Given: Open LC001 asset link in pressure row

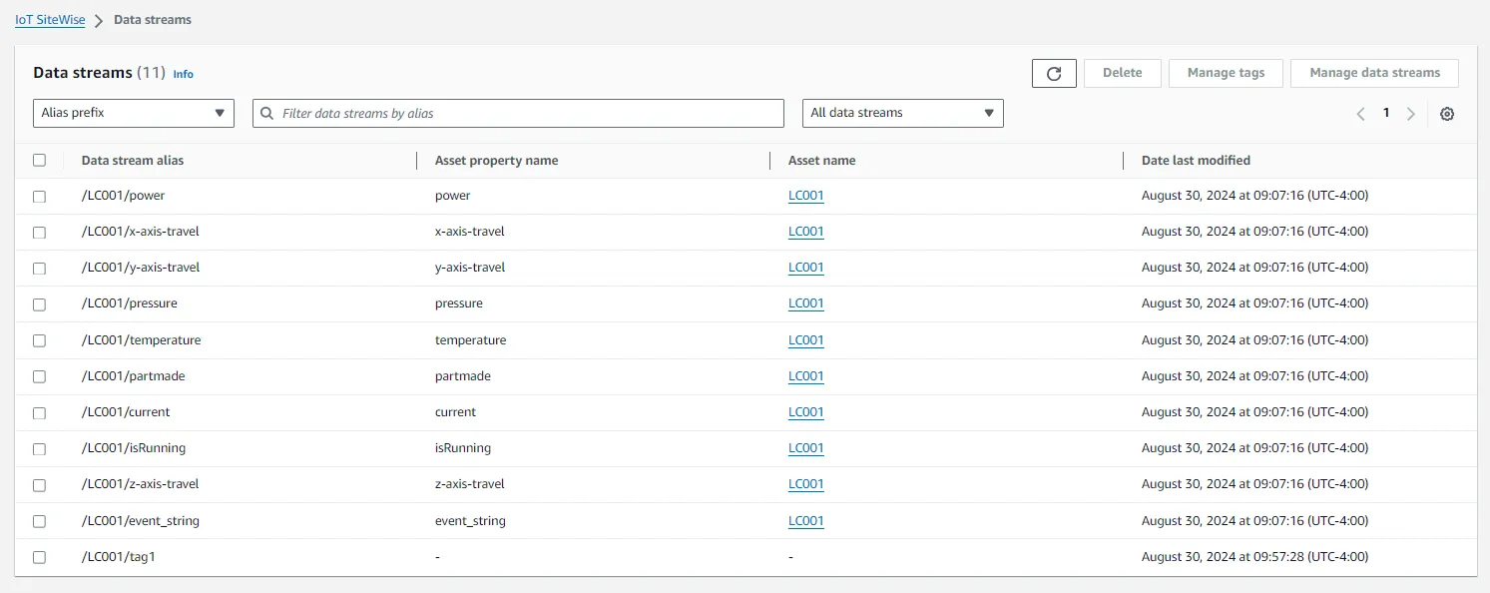Looking at the screenshot, I should tap(806, 303).
